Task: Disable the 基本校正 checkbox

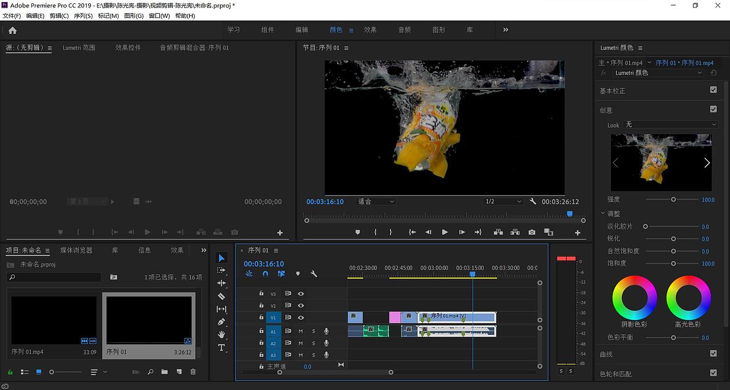Action: point(713,90)
